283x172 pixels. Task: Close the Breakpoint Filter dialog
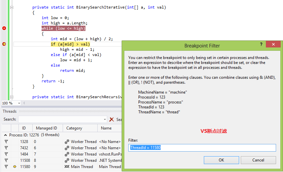point(273,44)
